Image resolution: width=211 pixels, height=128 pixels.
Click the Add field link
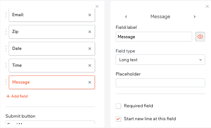tap(17, 96)
